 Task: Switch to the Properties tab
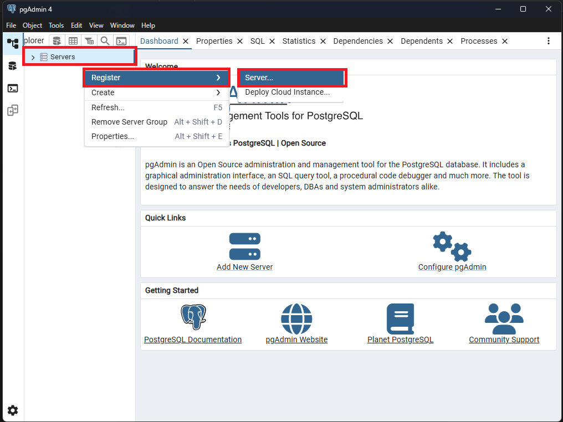coord(214,42)
